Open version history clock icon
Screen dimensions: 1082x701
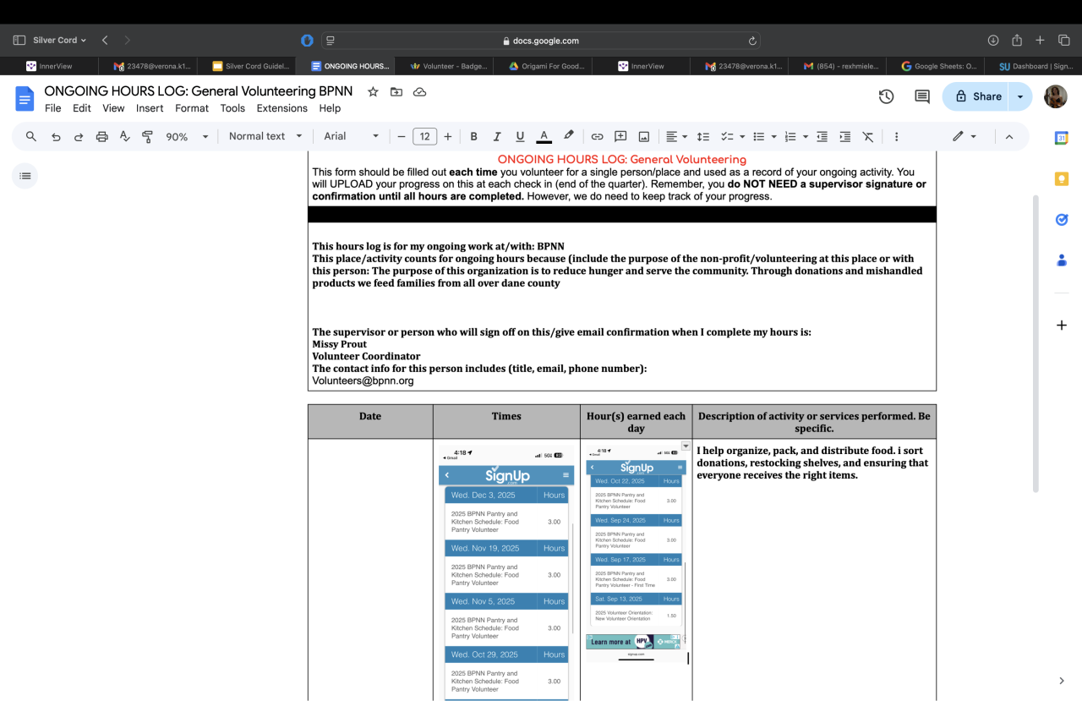point(886,96)
